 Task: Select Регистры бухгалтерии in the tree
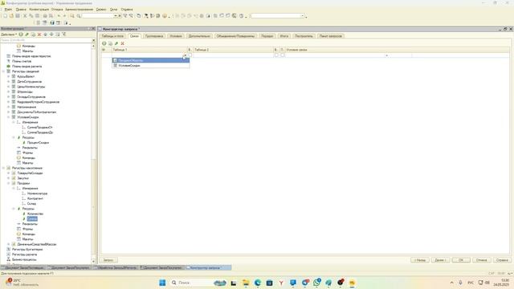tap(27, 250)
